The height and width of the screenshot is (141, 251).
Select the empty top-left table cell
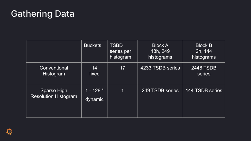pyautogui.click(x=54, y=51)
